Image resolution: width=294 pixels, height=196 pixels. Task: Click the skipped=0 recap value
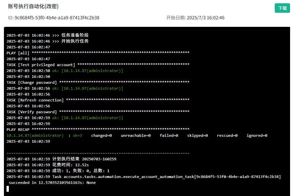[197, 135]
